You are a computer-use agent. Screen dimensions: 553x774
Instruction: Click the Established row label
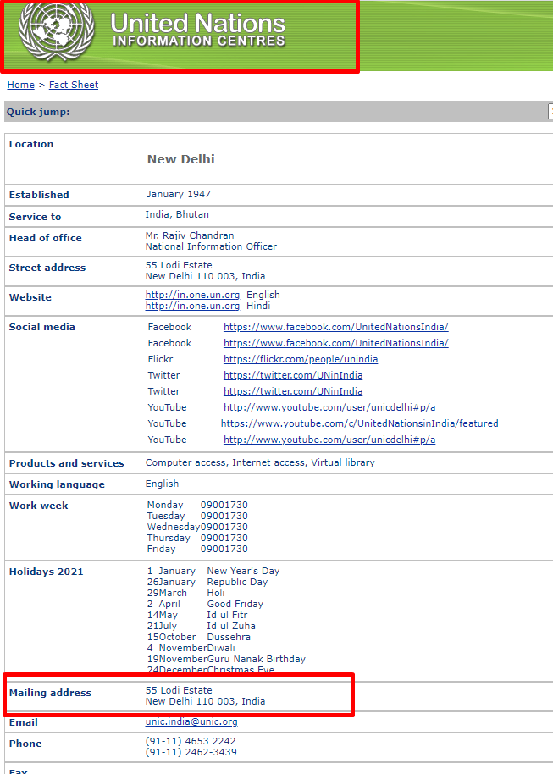tap(39, 195)
